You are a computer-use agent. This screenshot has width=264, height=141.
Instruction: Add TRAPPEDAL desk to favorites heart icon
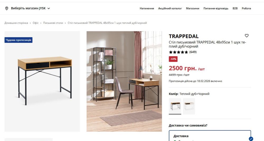(x=247, y=36)
